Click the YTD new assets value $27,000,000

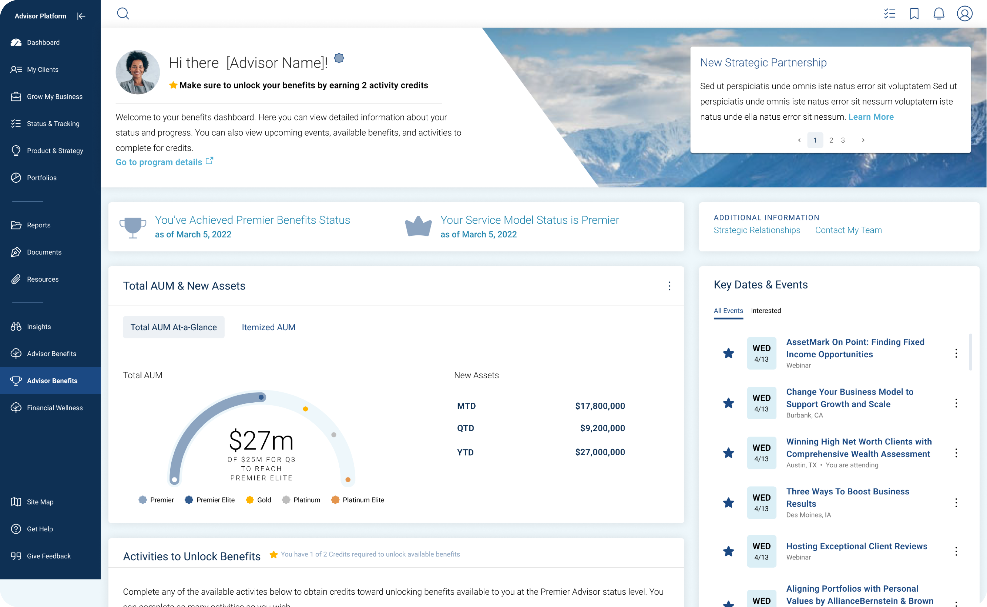point(600,452)
